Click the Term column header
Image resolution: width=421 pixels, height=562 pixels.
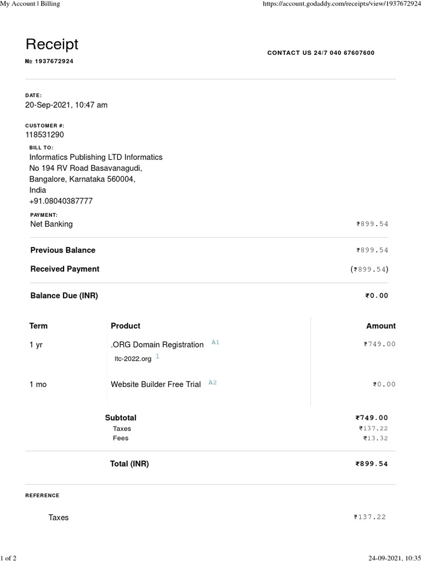coord(38,325)
